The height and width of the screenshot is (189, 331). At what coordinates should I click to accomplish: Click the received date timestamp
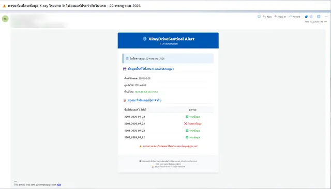pos(316,22)
